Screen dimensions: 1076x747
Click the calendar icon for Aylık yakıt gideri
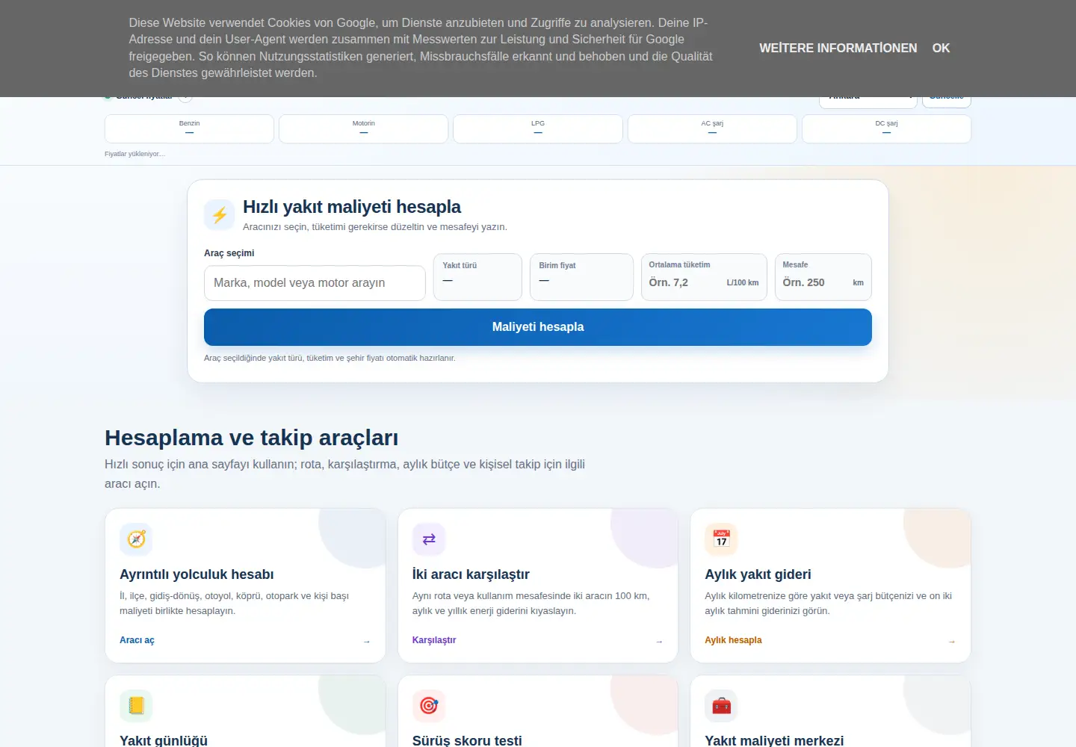point(721,539)
